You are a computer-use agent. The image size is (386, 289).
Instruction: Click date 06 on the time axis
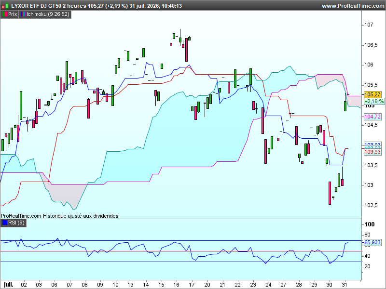click(54, 285)
